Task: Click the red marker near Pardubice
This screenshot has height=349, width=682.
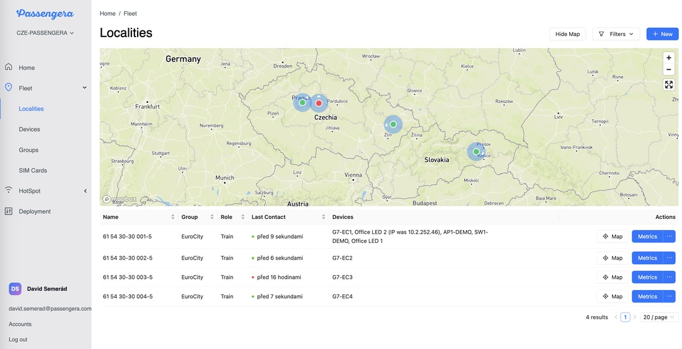Action: pyautogui.click(x=319, y=103)
